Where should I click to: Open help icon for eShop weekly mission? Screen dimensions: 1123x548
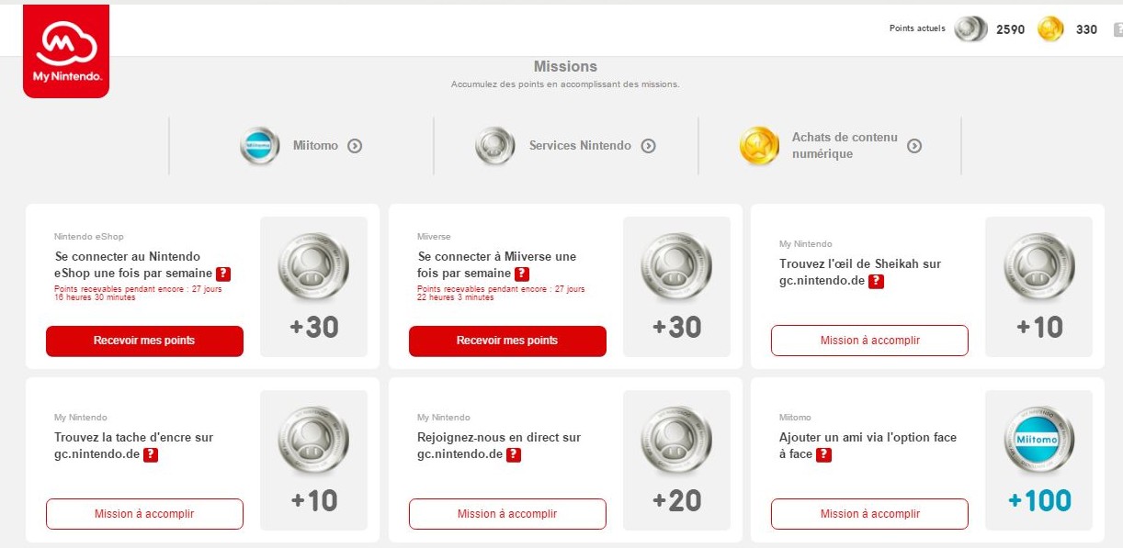[x=223, y=274]
